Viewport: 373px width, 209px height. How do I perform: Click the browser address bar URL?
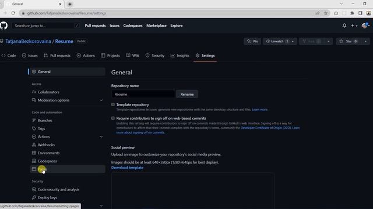[66, 13]
